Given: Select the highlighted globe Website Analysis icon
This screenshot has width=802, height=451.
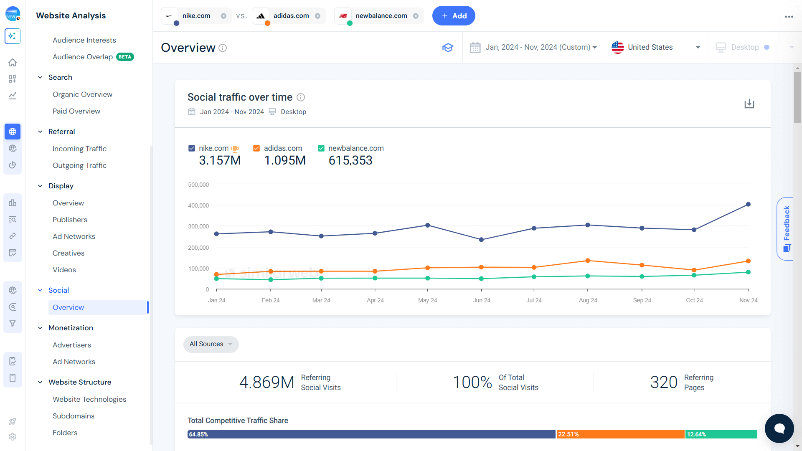Looking at the screenshot, I should click(x=13, y=132).
